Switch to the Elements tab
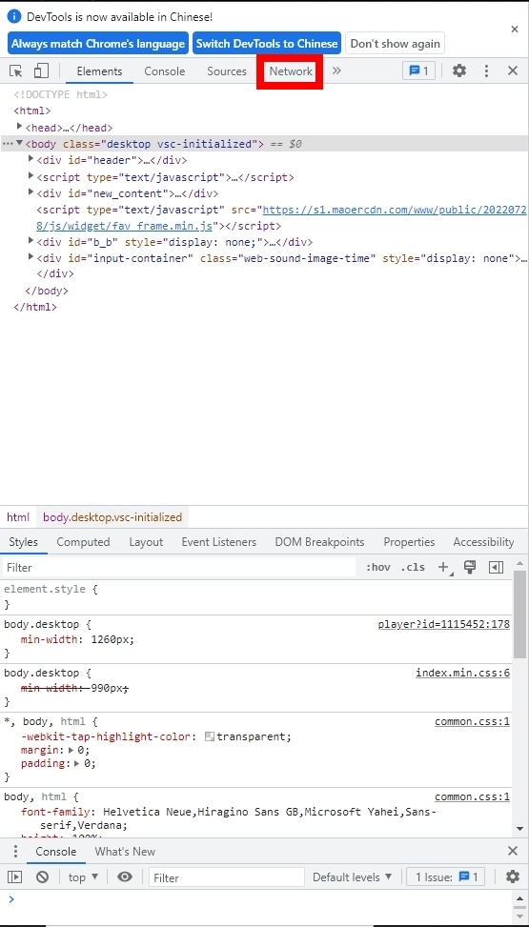Viewport: 529px width, 927px height. 99,71
